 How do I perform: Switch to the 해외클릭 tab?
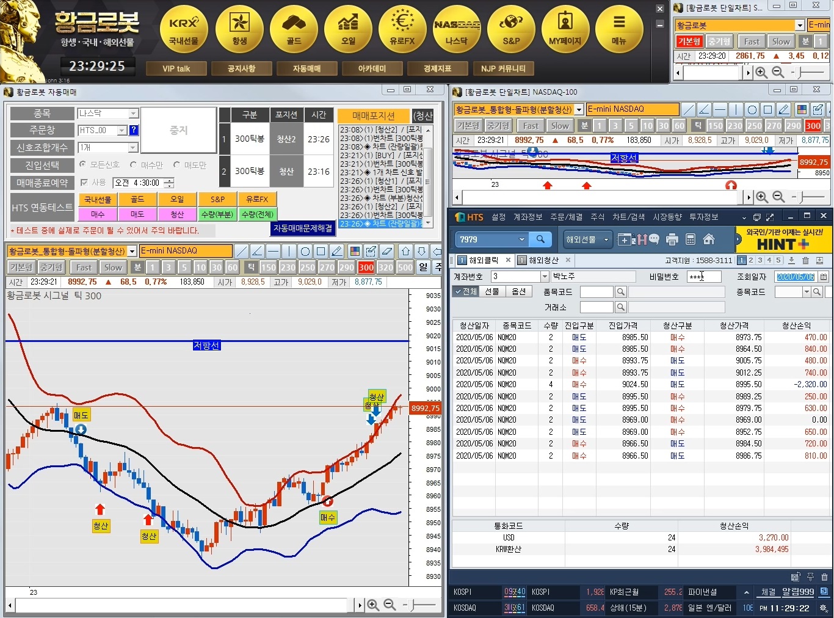pos(483,260)
